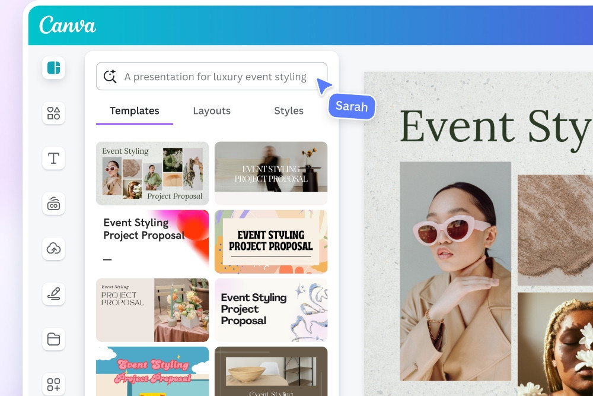Open the Apps grid icon

pos(53,384)
